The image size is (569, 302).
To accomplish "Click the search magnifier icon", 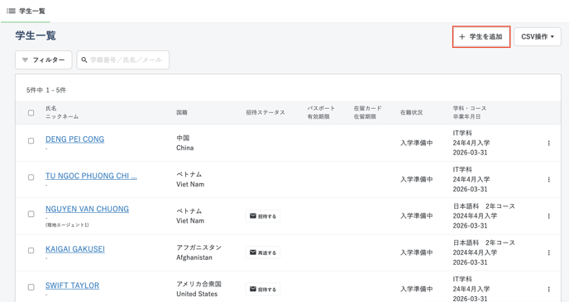I will pyautogui.click(x=84, y=59).
